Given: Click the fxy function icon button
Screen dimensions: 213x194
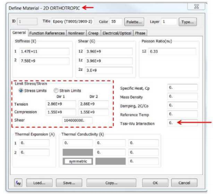Looking at the screenshot, I should click(x=18, y=183).
